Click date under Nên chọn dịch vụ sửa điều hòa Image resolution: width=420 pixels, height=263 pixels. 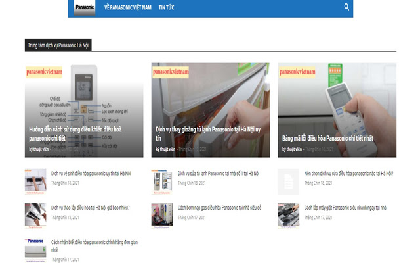(318, 183)
